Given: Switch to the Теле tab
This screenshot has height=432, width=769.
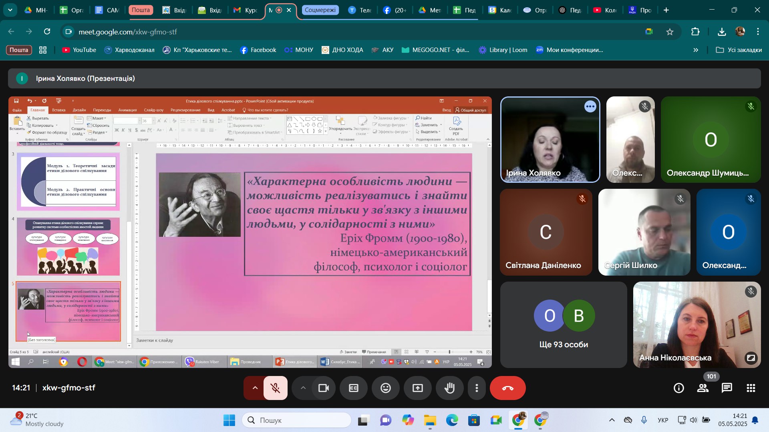Looking at the screenshot, I should [x=360, y=10].
